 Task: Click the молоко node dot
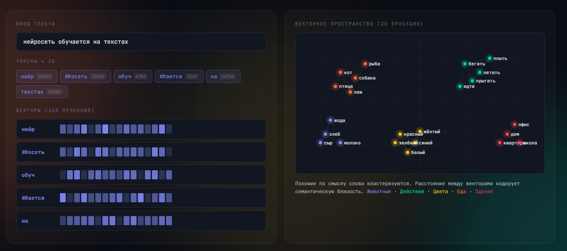340,143
